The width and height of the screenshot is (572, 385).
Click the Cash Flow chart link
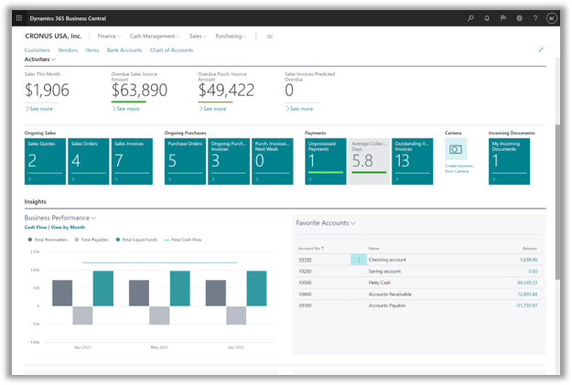coord(36,227)
